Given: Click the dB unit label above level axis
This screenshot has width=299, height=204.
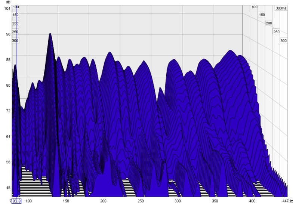Looking at the screenshot, I should pyautogui.click(x=8, y=2).
